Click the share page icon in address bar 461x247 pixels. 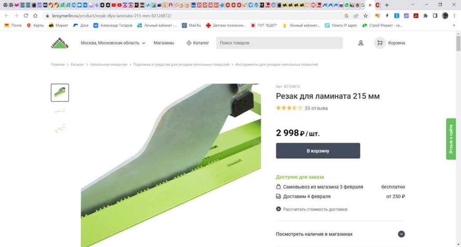[356, 16]
